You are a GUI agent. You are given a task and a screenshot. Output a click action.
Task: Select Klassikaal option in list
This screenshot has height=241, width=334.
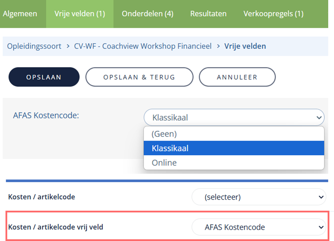(x=234, y=148)
